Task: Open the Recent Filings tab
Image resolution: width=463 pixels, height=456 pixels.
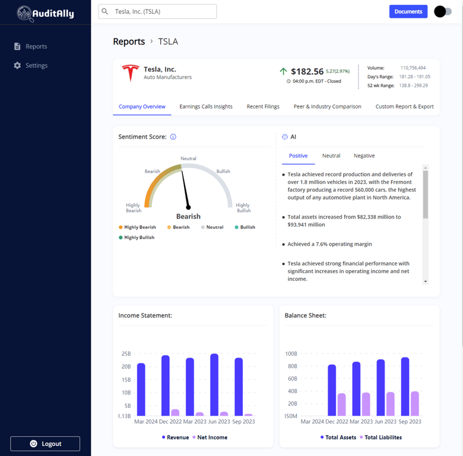Action: click(x=263, y=107)
